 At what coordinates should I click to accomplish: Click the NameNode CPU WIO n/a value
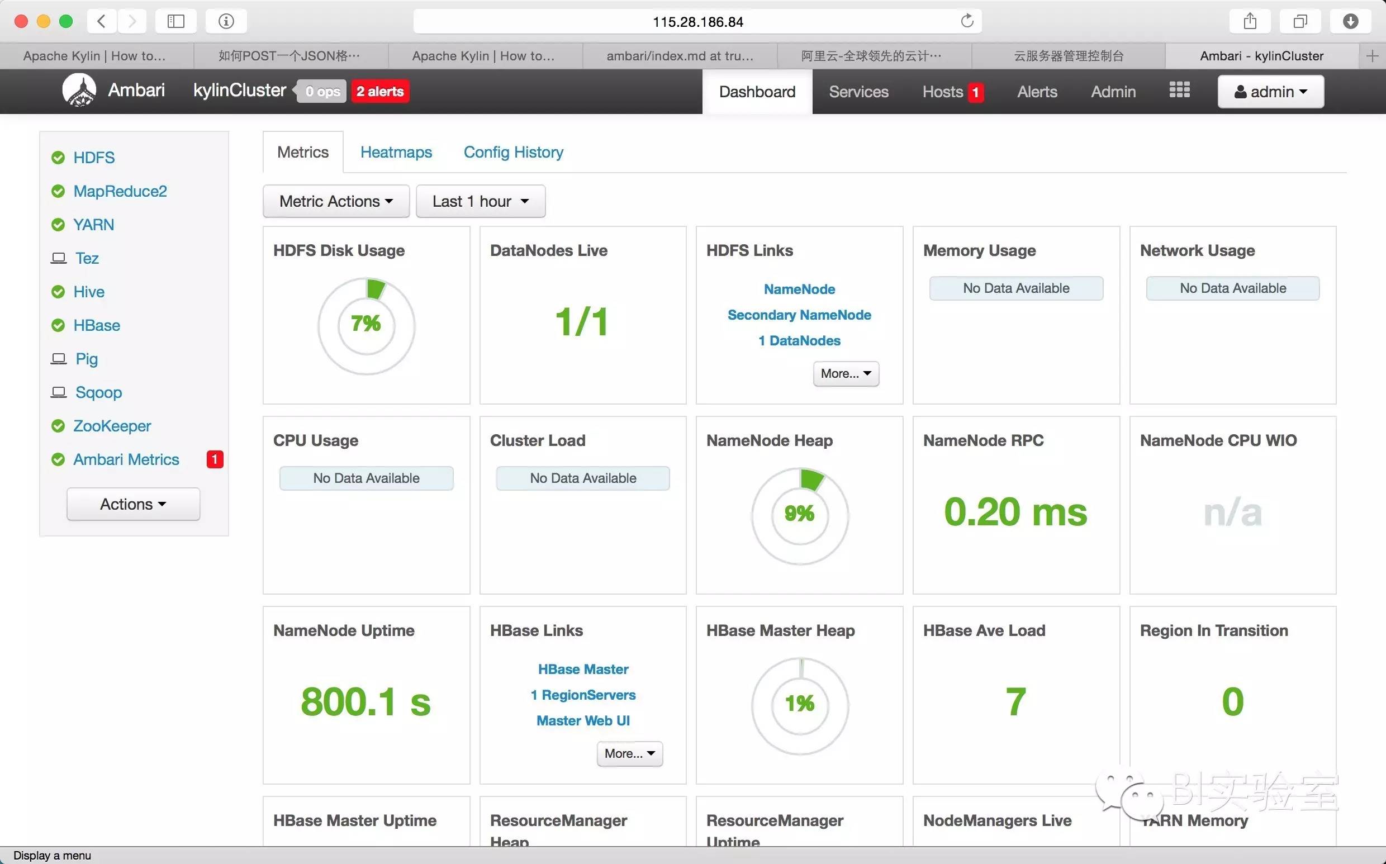(1232, 512)
